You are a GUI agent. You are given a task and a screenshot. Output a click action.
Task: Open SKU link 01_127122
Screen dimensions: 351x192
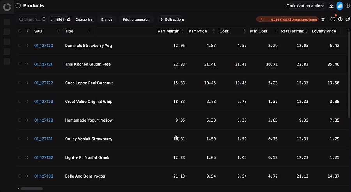point(44,83)
